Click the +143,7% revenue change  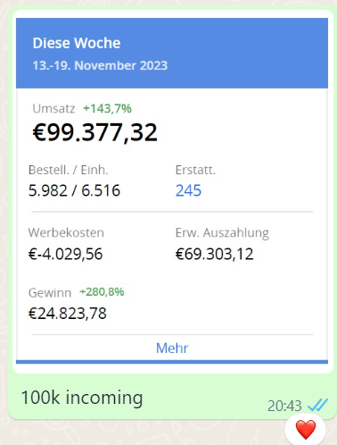click(107, 108)
